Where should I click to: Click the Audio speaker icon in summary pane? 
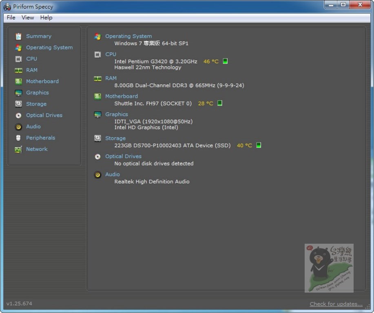(x=97, y=175)
